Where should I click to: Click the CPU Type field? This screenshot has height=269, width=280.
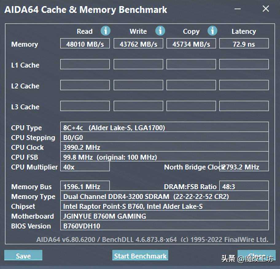point(164,127)
